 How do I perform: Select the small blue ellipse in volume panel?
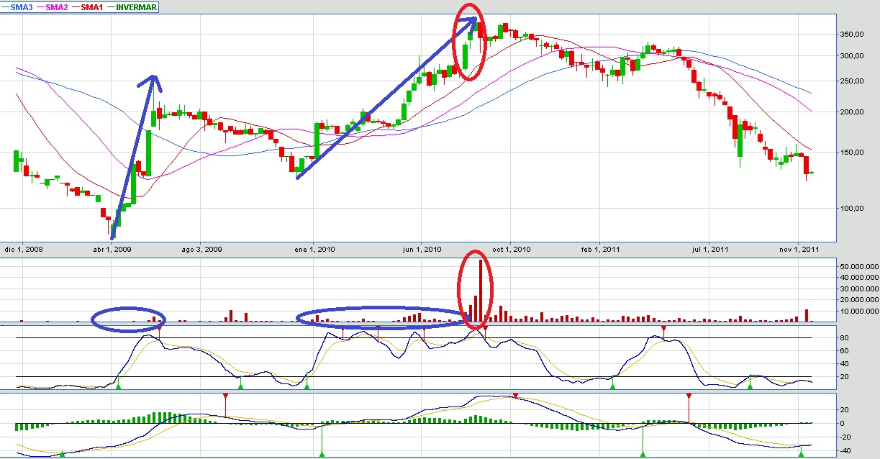129,319
